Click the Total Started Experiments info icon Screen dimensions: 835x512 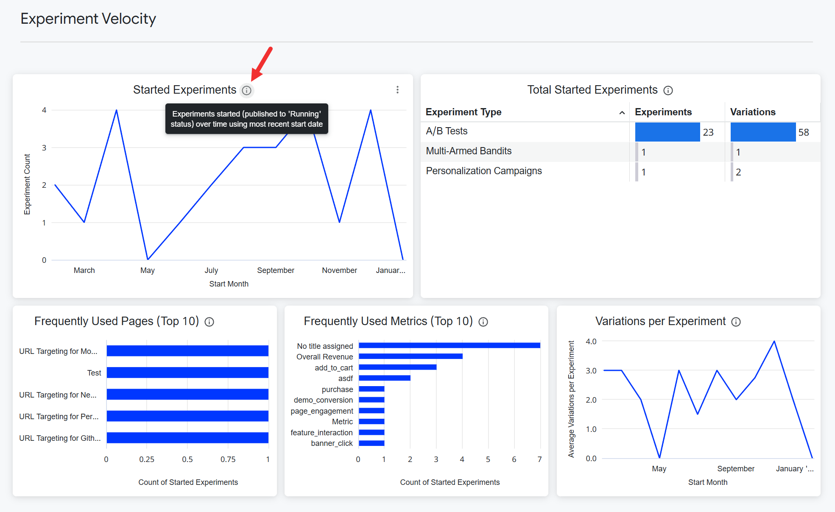[668, 90]
